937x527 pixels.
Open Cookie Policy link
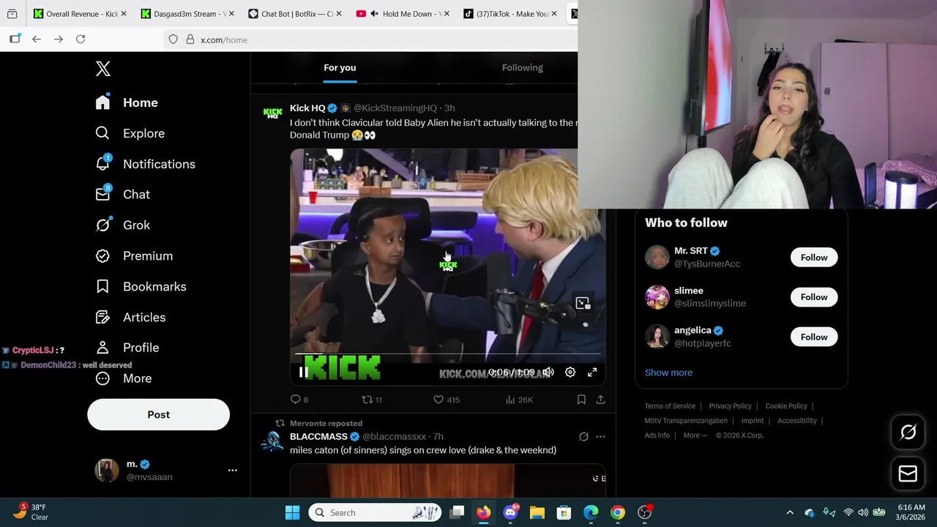click(786, 406)
